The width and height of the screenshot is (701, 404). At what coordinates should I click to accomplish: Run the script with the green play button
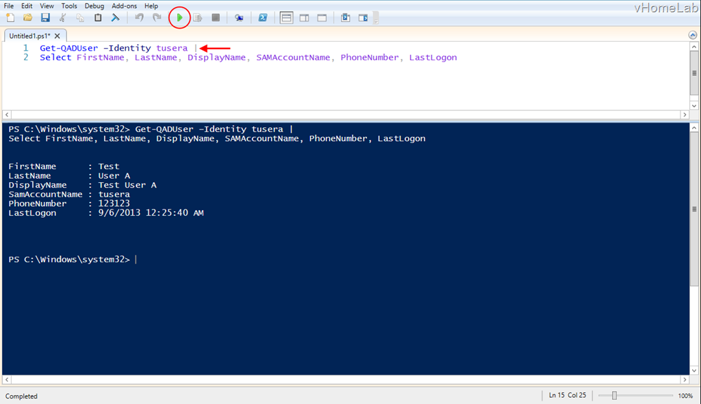179,18
